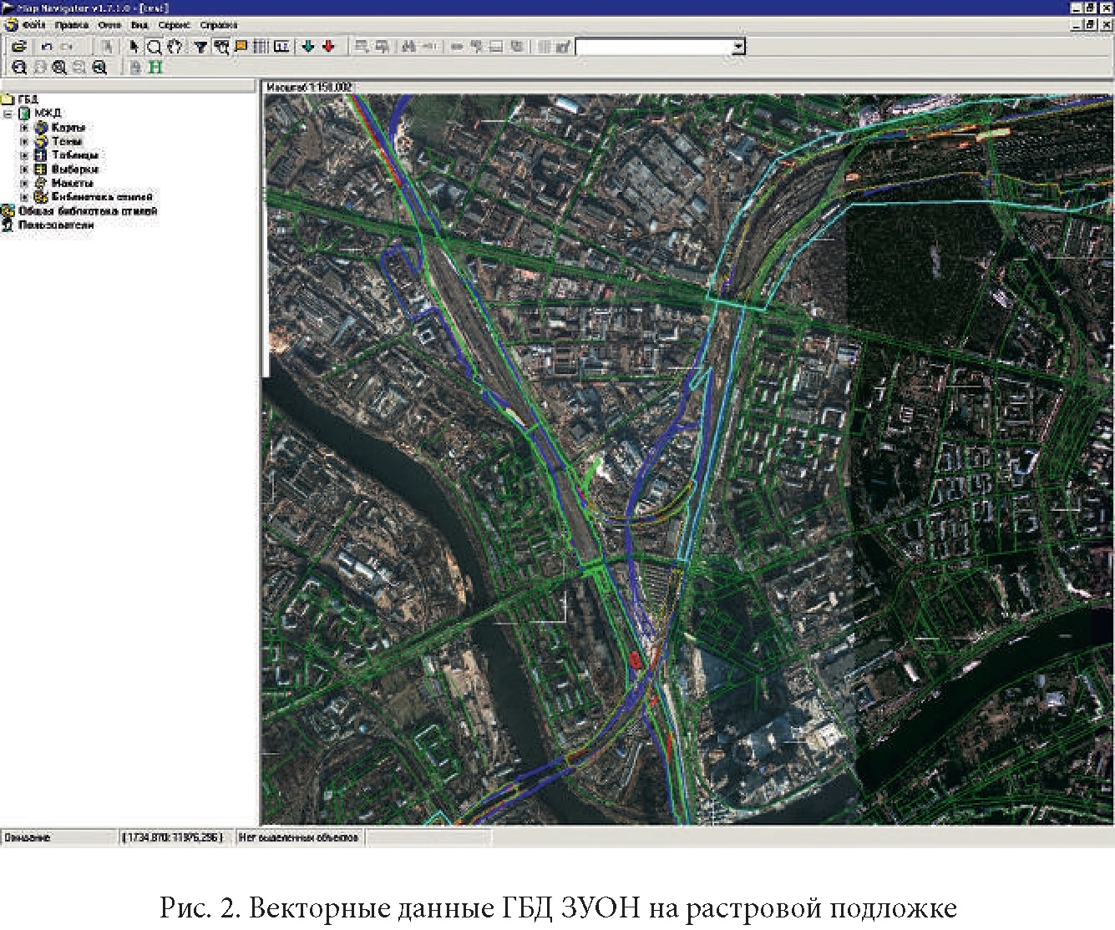
Task: Expand the Карты tree node
Action: pos(24,128)
